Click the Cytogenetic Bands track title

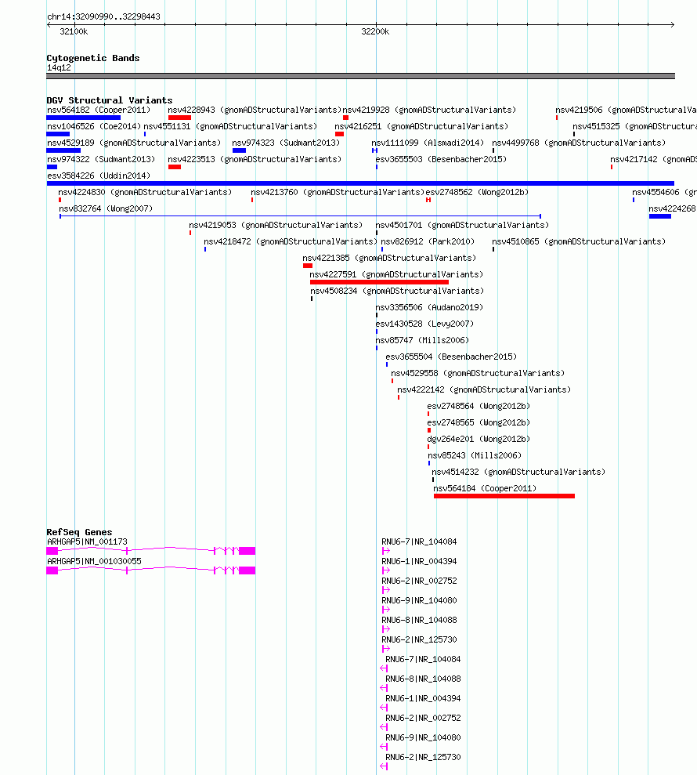click(93, 58)
